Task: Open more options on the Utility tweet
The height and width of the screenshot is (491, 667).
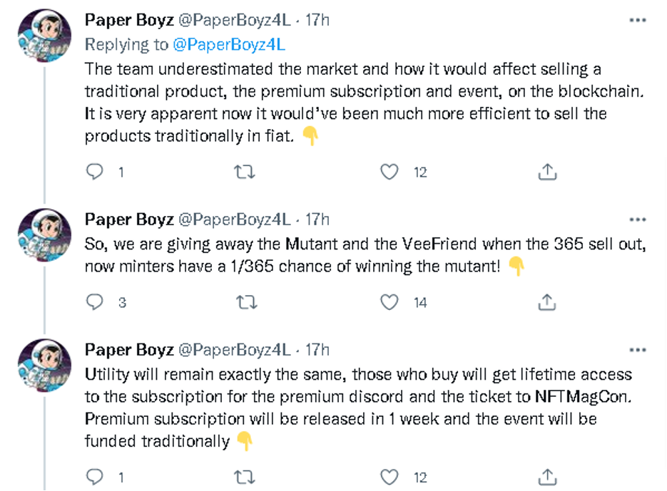Action: click(638, 350)
